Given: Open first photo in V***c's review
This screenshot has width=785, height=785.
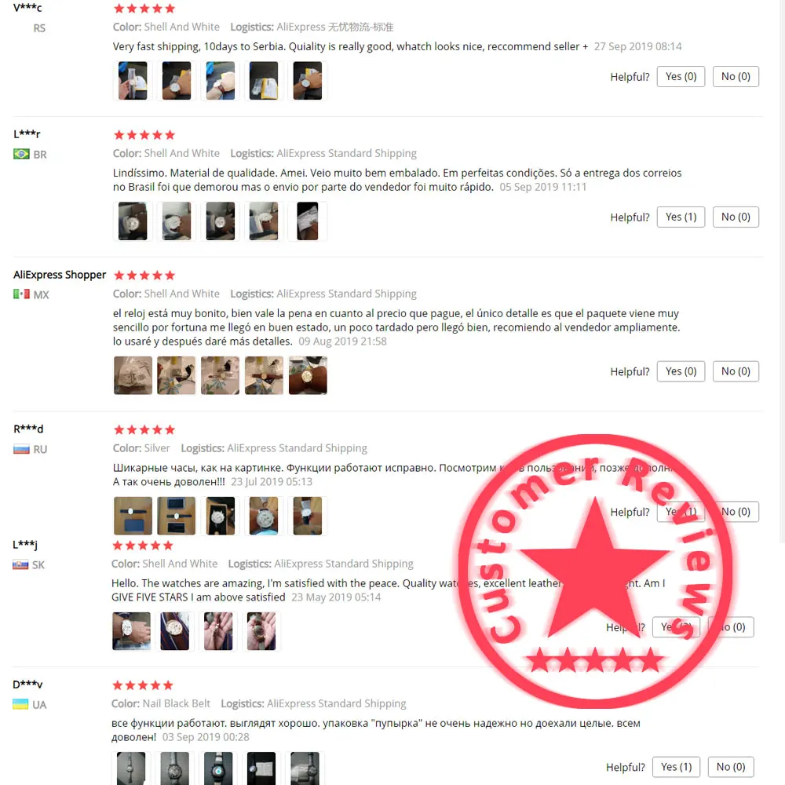Looking at the screenshot, I should coord(133,81).
